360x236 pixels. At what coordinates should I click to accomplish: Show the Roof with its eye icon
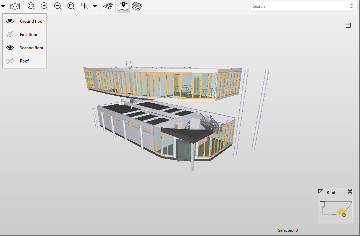pyautogui.click(x=10, y=61)
